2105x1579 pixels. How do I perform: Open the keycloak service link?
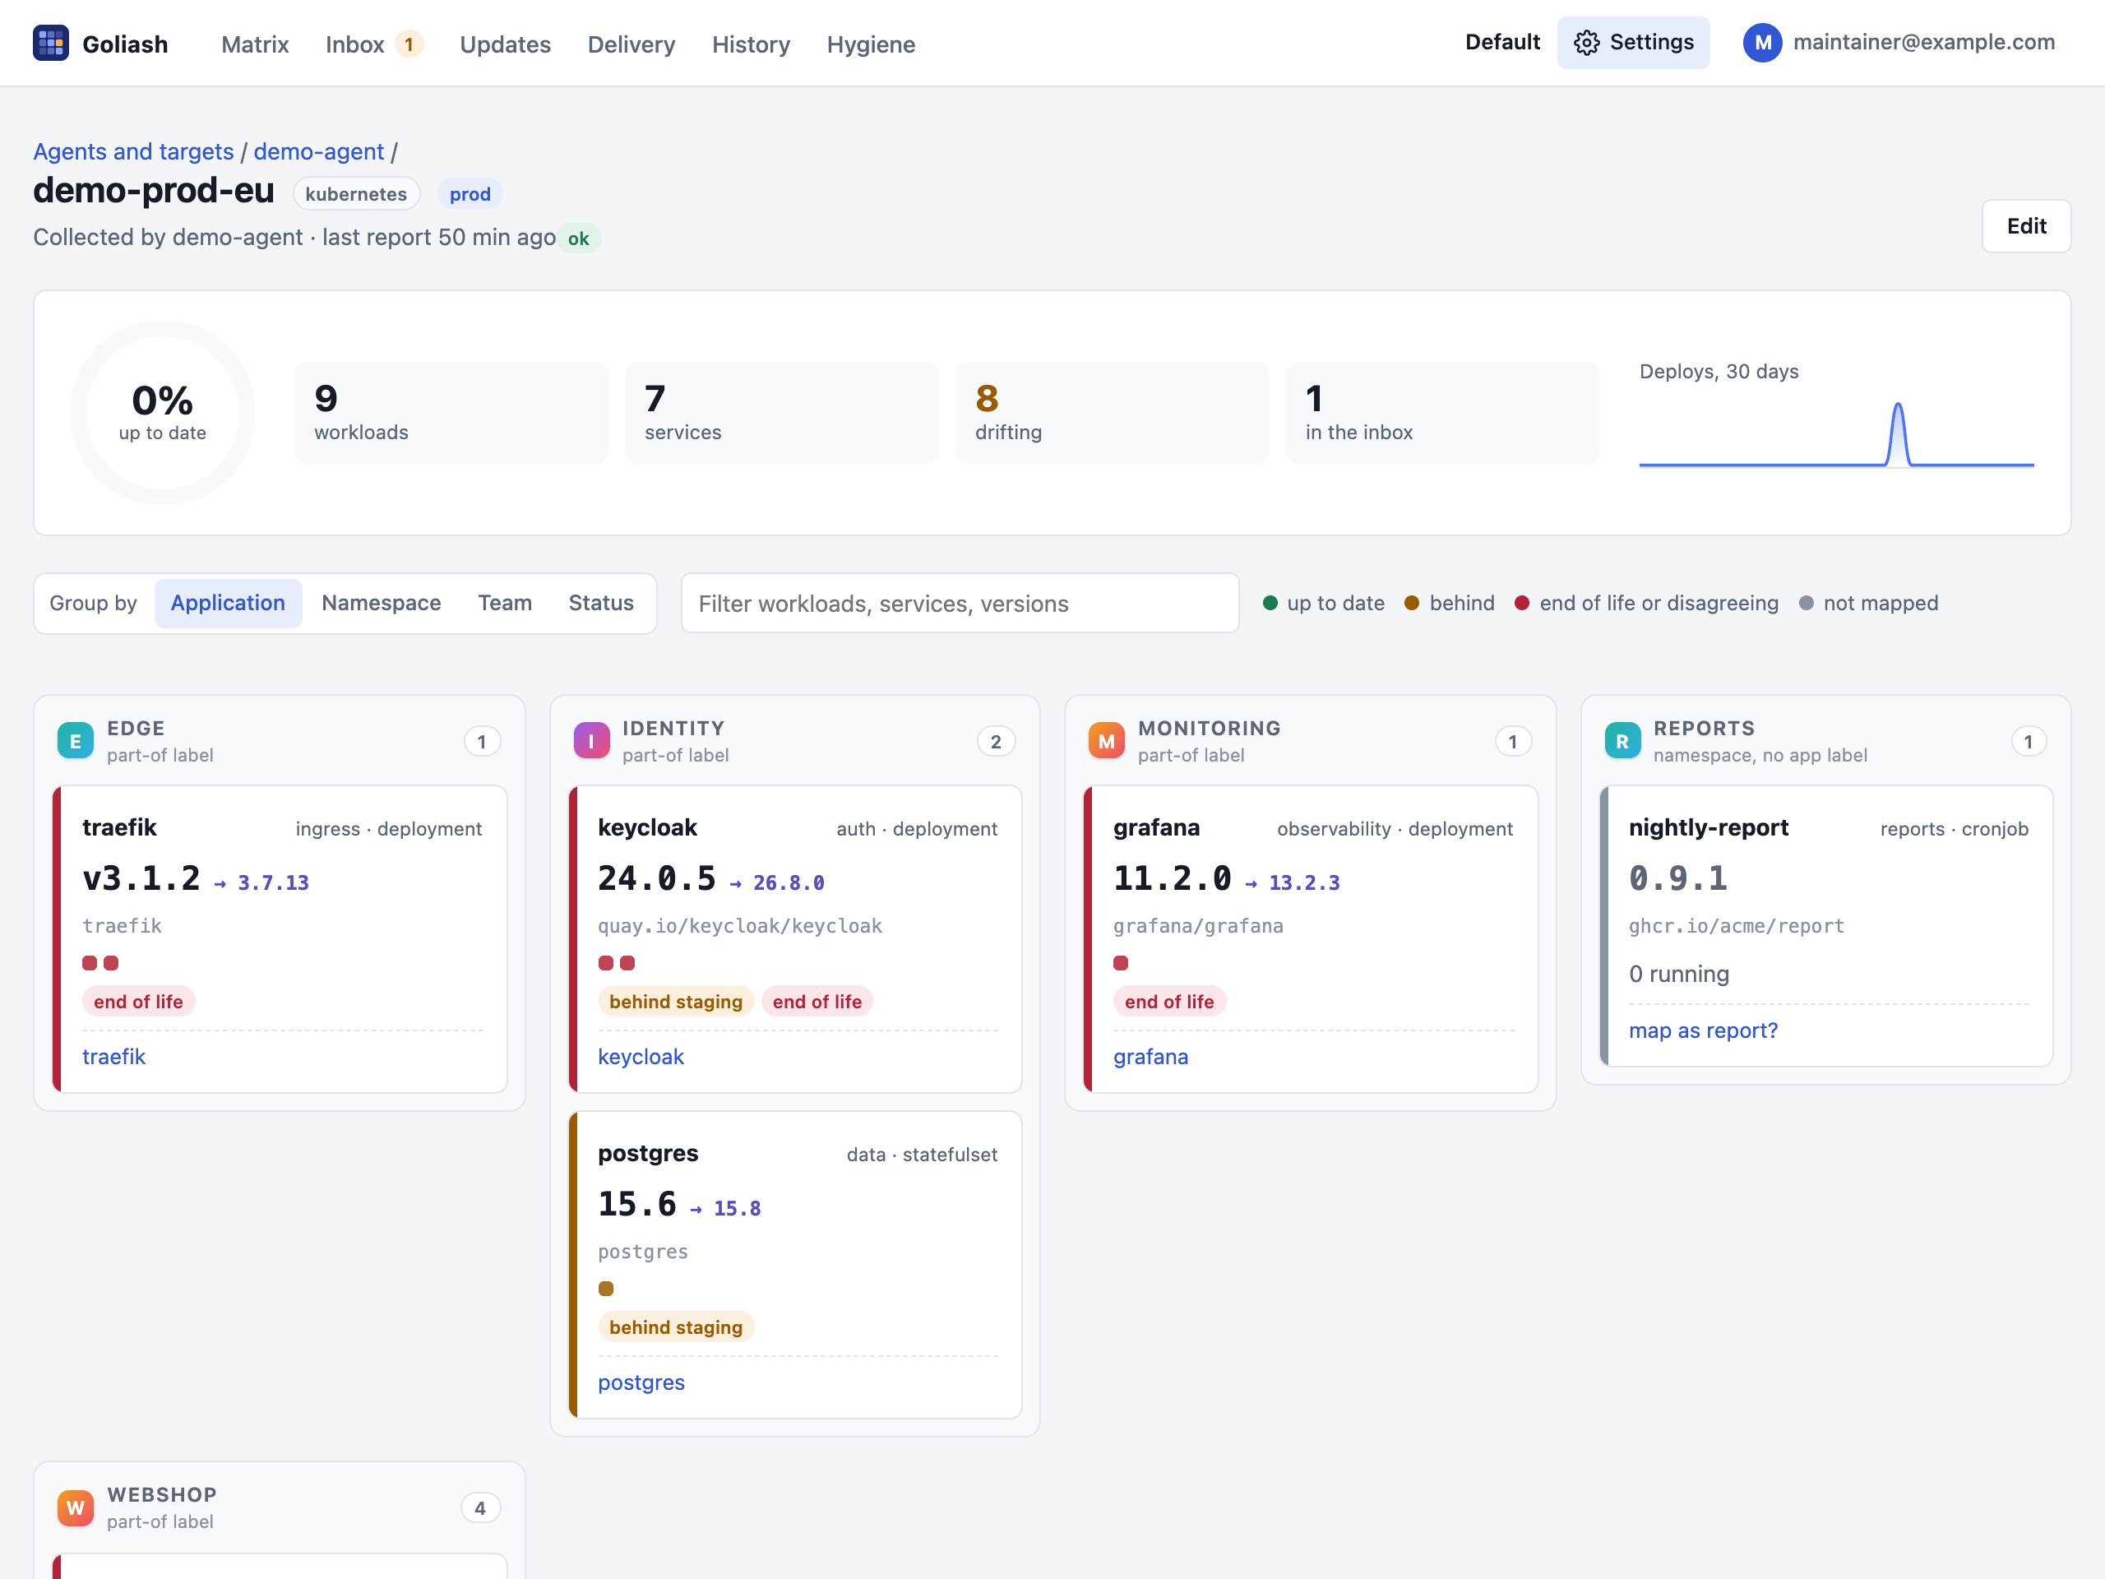[x=641, y=1057]
